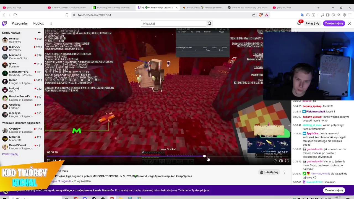Open inet_saju Grid 2 channel
Image resolution: width=354 pixels, height=199 pixels.
(x=22, y=90)
